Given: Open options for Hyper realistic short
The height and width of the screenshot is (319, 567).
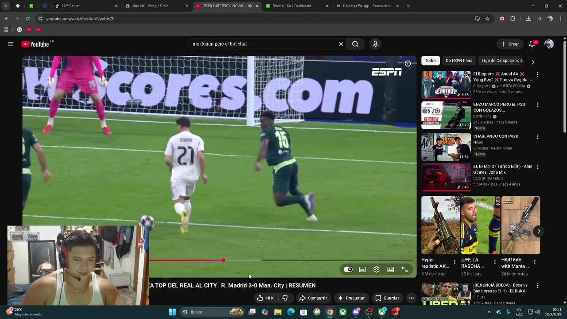Looking at the screenshot, I should (454, 262).
